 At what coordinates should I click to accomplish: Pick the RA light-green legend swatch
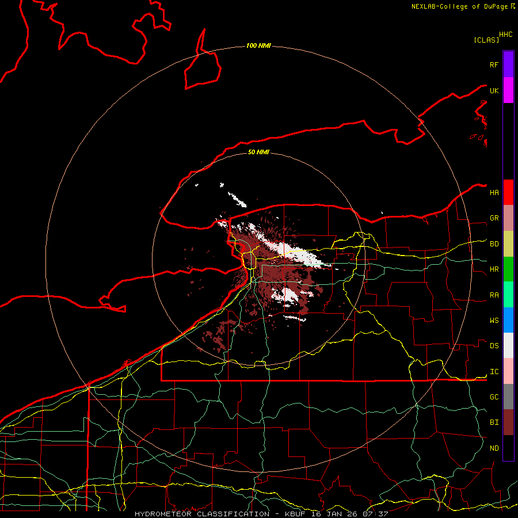click(508, 295)
